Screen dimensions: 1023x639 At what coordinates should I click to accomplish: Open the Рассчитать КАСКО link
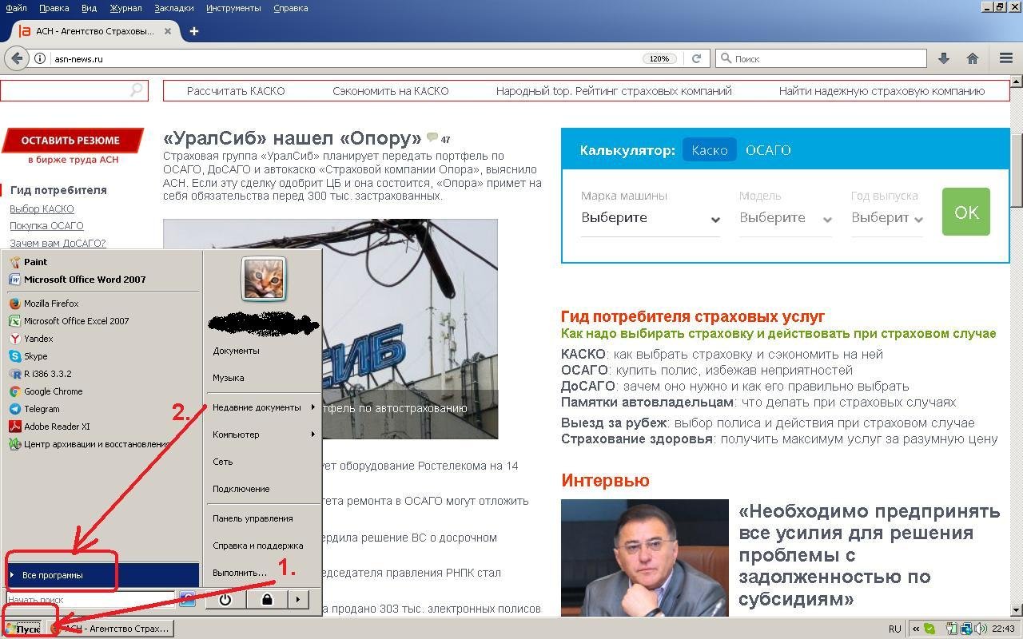point(236,91)
